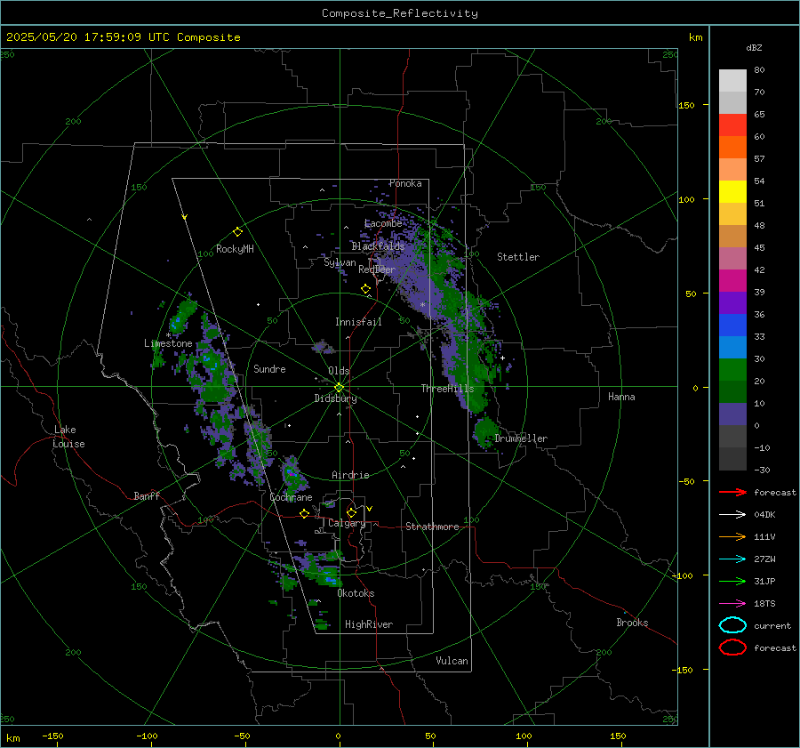Click the yellow diamond marker at Calgary
The image size is (800, 748).
pos(351,512)
